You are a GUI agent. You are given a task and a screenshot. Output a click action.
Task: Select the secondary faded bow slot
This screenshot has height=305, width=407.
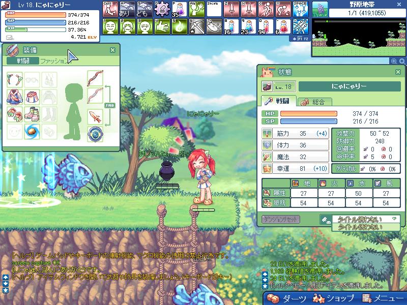pyautogui.click(x=95, y=96)
